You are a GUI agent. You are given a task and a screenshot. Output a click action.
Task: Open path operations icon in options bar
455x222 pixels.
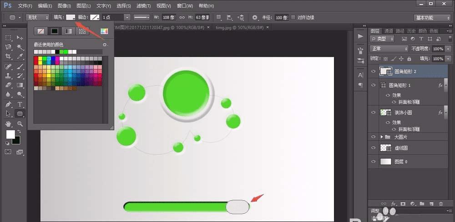[x=219, y=17]
